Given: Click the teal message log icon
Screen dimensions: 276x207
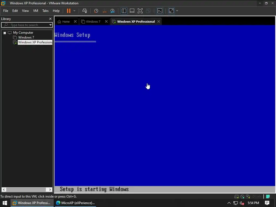Looking at the screenshot, I should [268, 196].
